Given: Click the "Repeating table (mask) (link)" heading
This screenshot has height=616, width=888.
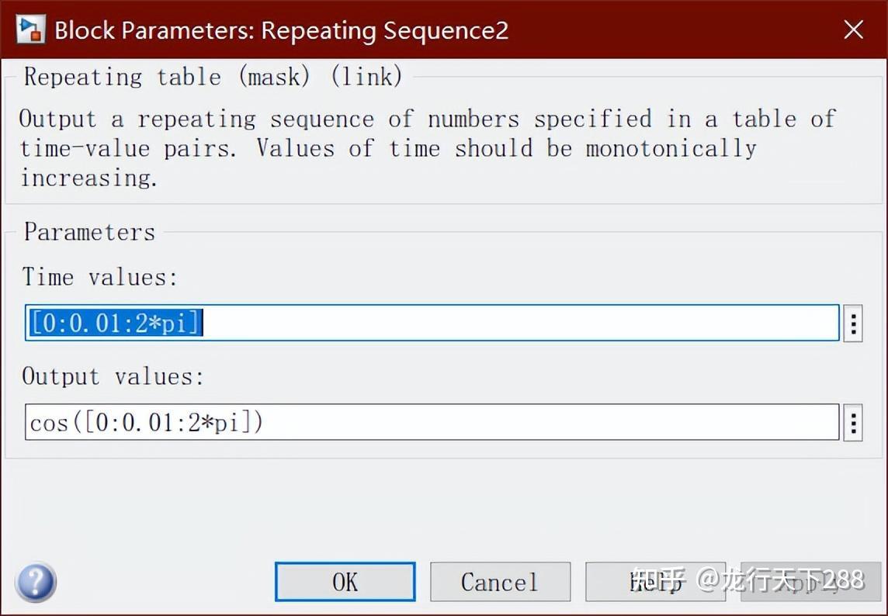Looking at the screenshot, I should click(213, 77).
